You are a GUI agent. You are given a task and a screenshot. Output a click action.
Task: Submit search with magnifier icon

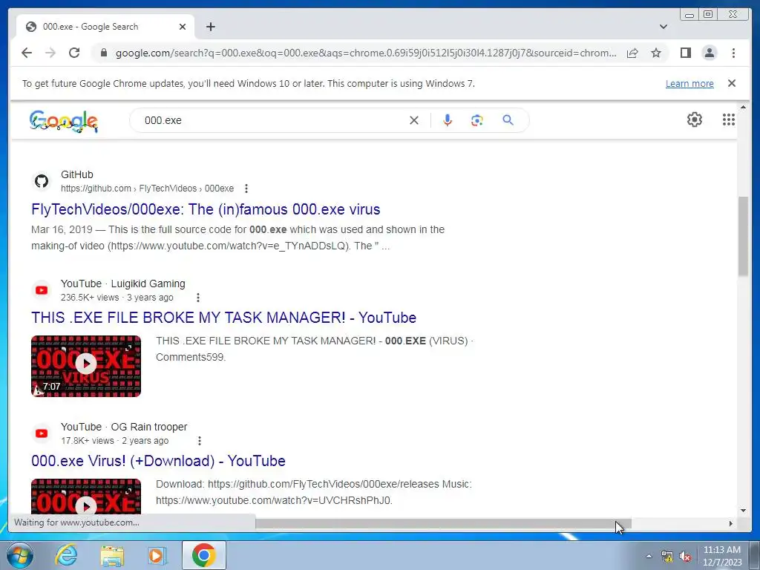tap(508, 120)
